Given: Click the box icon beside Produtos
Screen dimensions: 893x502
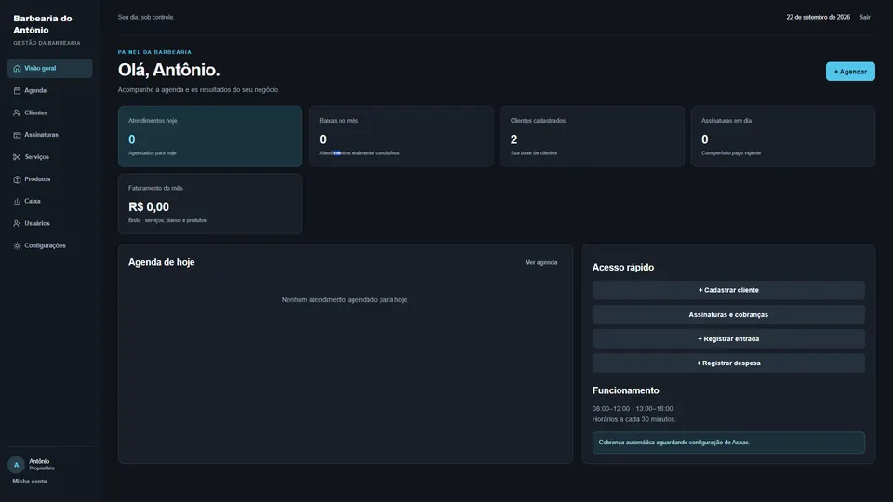Looking at the screenshot, I should [17, 179].
